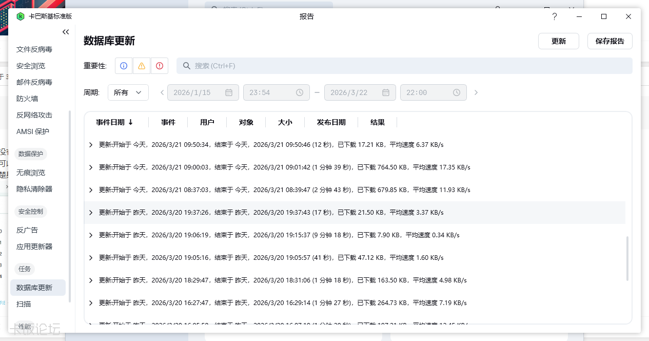Toggle the yellow warning importance filter

point(142,66)
